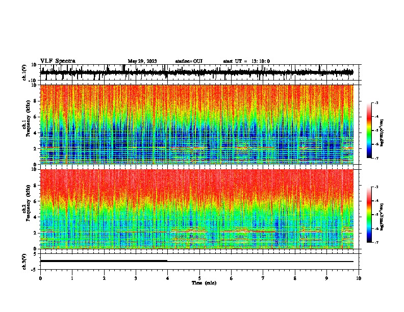
Task: Click the '6' tick on ch.2 frequency axis
Action: (x=35, y=201)
